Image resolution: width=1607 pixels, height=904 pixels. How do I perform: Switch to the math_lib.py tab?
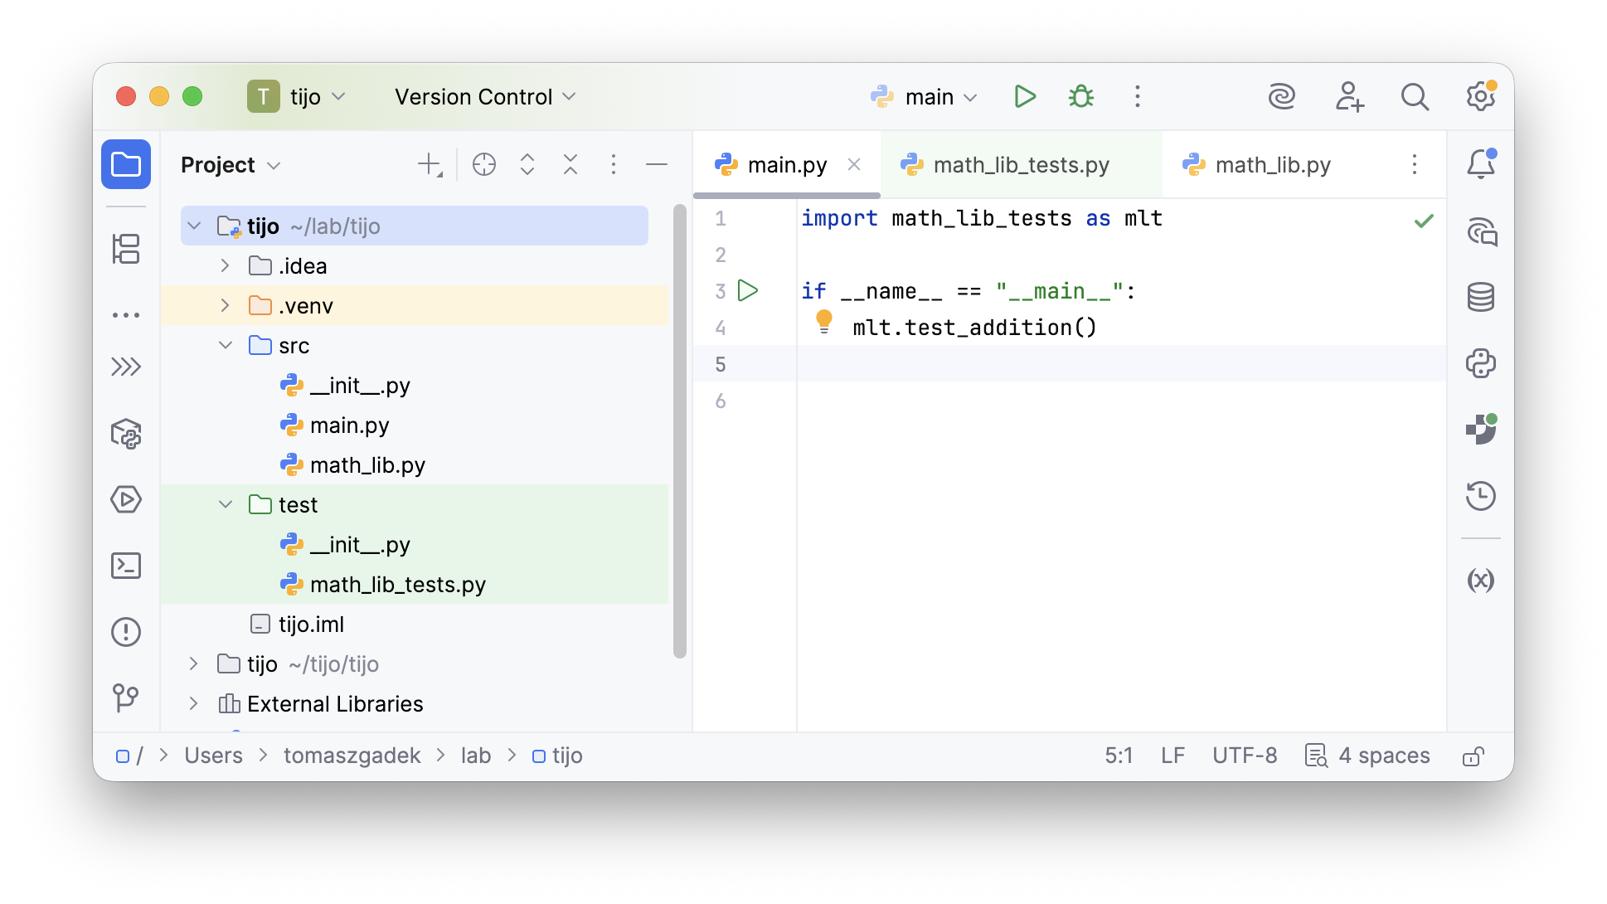[1272, 165]
